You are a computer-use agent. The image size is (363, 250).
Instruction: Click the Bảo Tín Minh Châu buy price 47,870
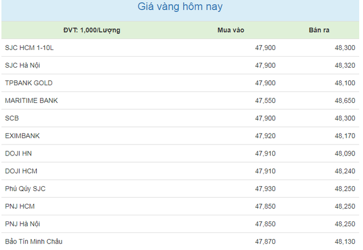click(x=265, y=241)
